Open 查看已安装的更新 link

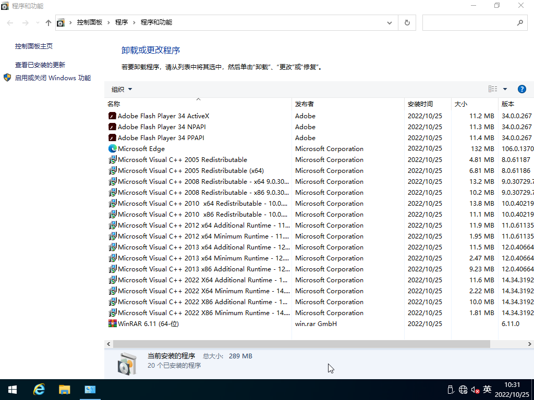(40, 65)
